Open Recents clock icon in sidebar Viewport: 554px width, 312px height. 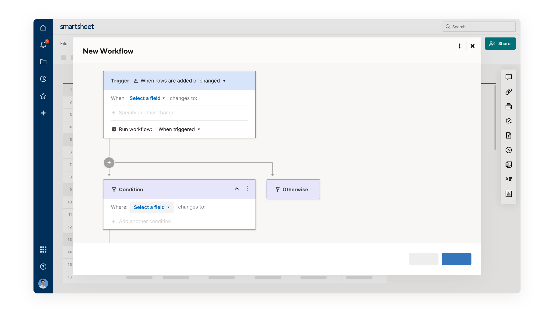click(43, 79)
